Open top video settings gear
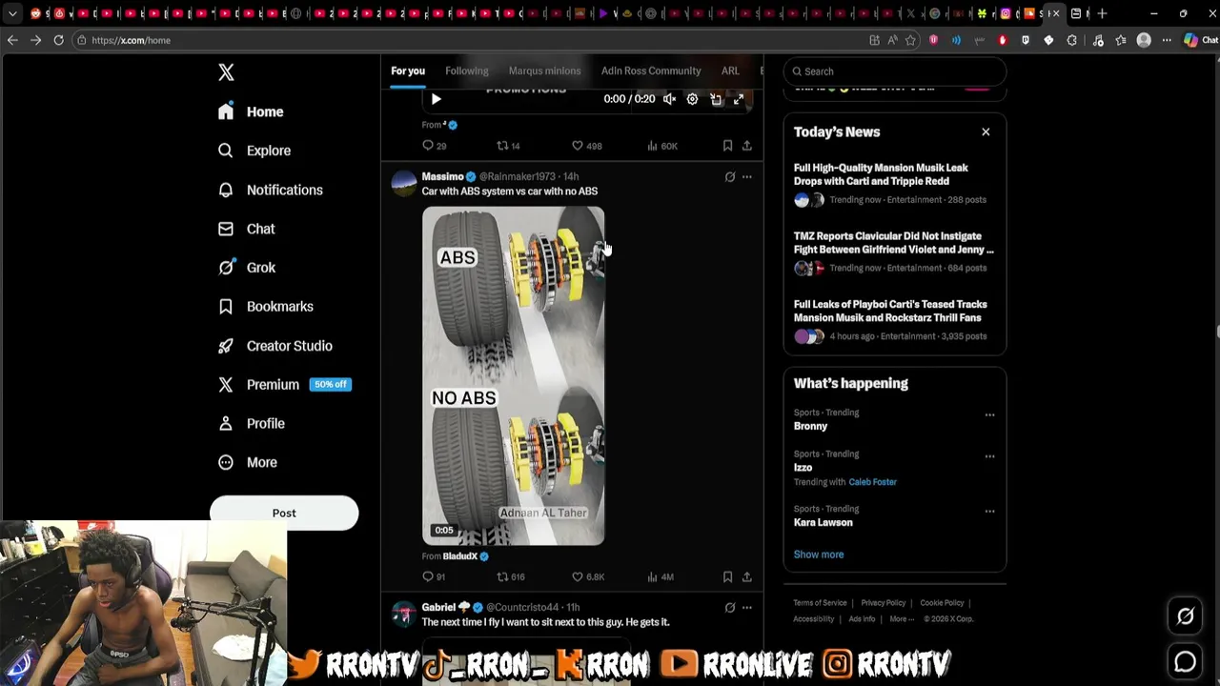Viewport: 1220px width, 686px height. pos(692,99)
